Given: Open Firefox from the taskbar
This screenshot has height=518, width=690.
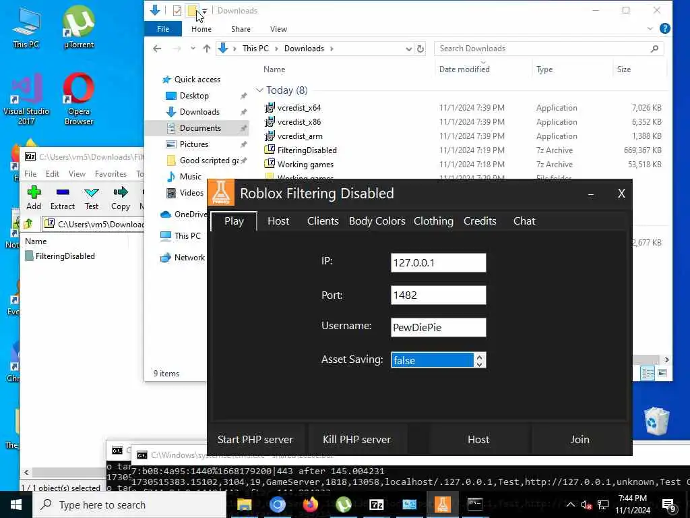Looking at the screenshot, I should point(310,505).
